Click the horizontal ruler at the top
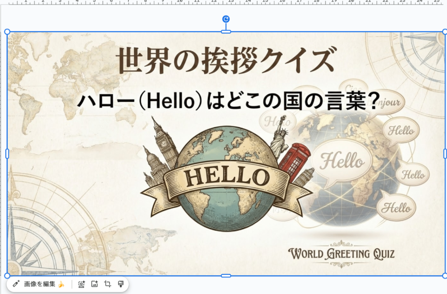Viewport: 447px width, 294px height. click(223, 2)
